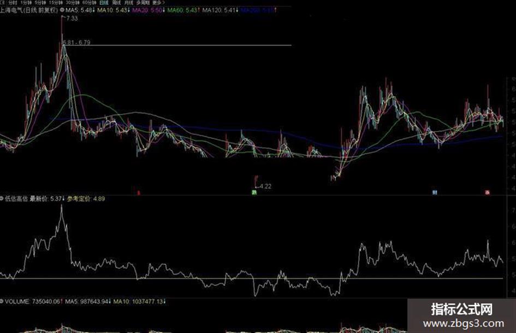Click the VOLUME: 735040.06 value
The height and width of the screenshot is (333, 516).
tap(34, 301)
